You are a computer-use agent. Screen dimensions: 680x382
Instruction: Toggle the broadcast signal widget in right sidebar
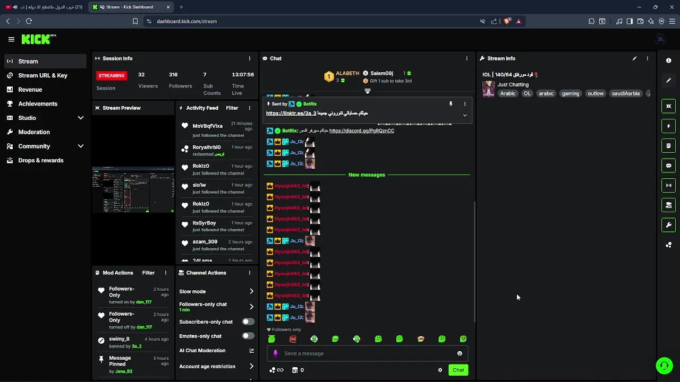(x=669, y=185)
